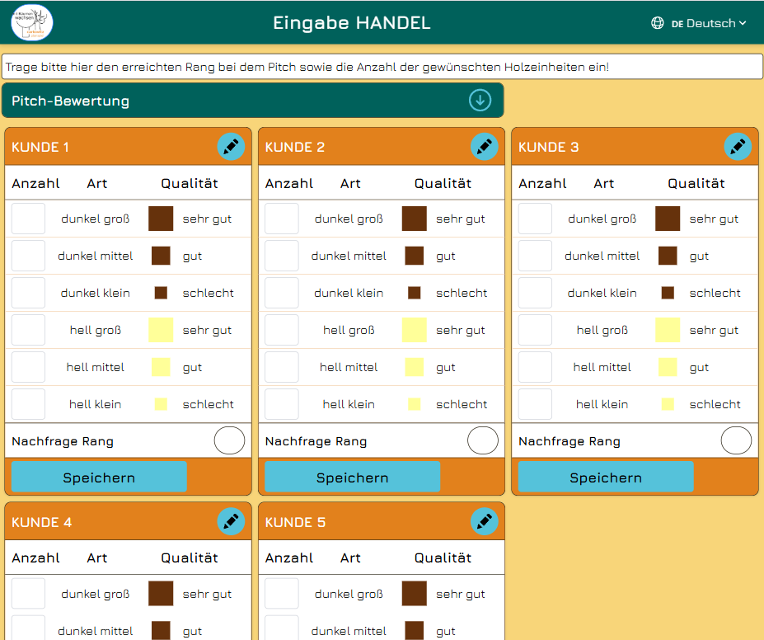Image resolution: width=764 pixels, height=640 pixels.
Task: Click Kunde 3 dunkel mittel brown swatch
Action: point(668,256)
